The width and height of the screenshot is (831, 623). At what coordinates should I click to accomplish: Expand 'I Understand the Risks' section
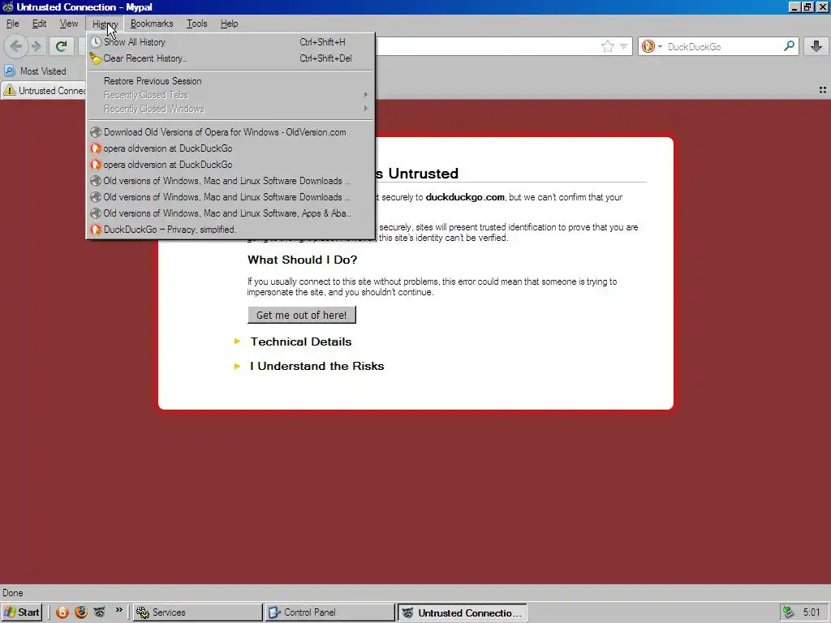(x=317, y=366)
